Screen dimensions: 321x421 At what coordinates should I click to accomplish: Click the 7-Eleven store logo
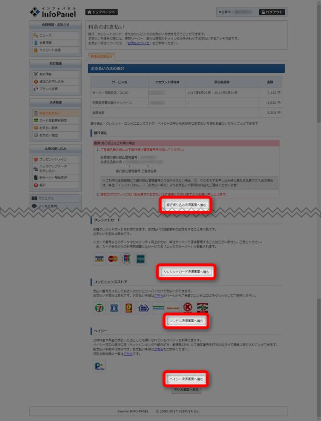point(100,308)
